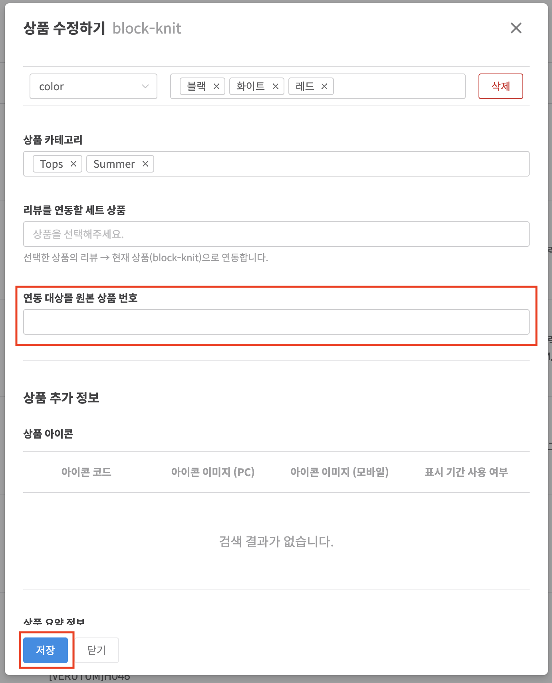Screen dimensions: 552x683
Task: Click the 닫기 button
Action: (x=97, y=650)
